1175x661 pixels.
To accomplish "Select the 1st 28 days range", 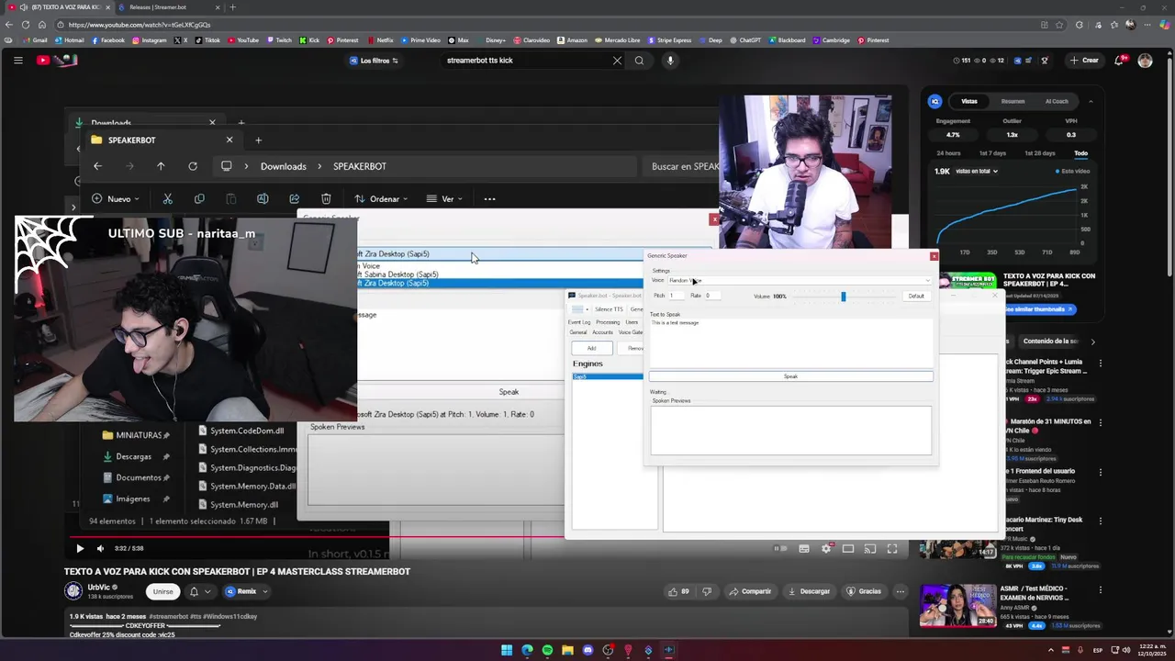I will [x=1039, y=153].
